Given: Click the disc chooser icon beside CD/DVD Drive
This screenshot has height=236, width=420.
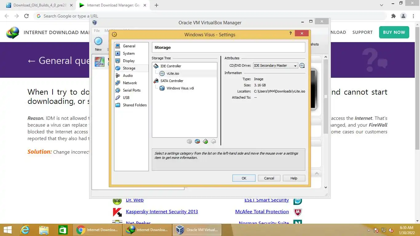Looking at the screenshot, I should 302,65.
